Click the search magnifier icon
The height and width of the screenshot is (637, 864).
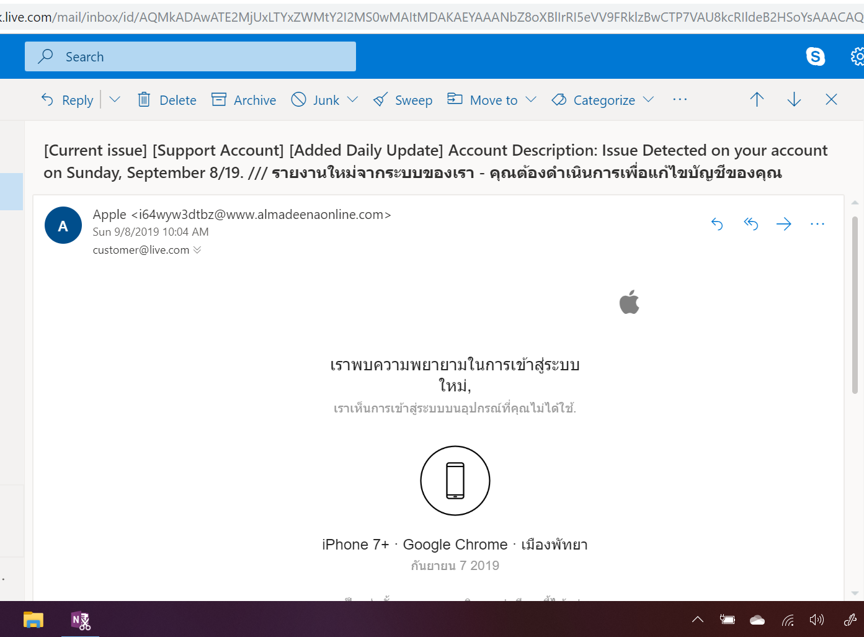click(x=45, y=56)
